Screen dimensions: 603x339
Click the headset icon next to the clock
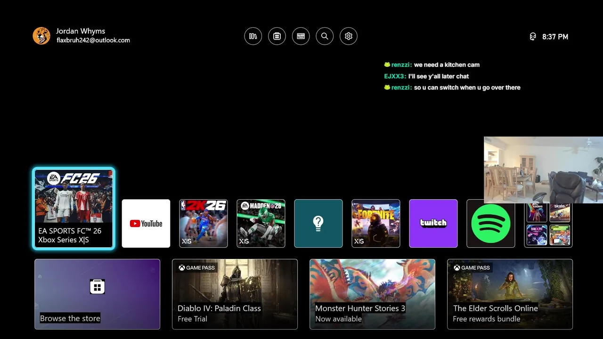coord(533,37)
